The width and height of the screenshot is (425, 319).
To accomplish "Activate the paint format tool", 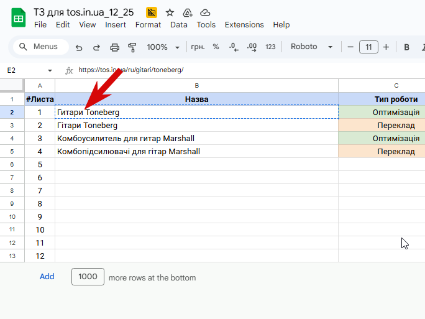I will (x=132, y=47).
